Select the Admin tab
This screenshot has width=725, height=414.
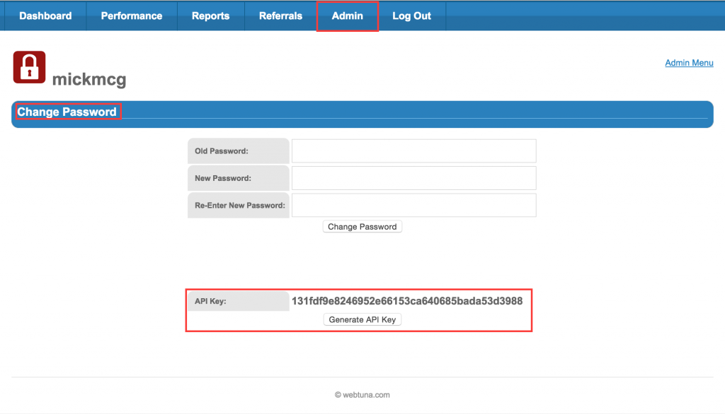coord(347,16)
